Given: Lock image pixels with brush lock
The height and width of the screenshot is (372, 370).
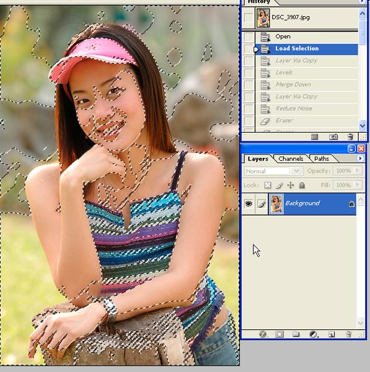Looking at the screenshot, I should [x=280, y=185].
